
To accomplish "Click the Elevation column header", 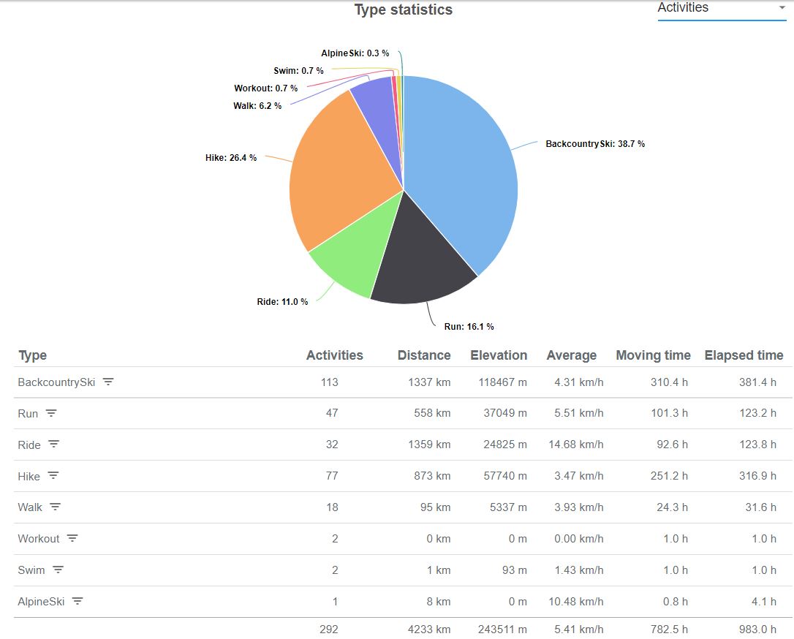I will tap(499, 355).
